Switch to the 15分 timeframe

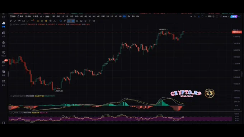coord(71,16)
